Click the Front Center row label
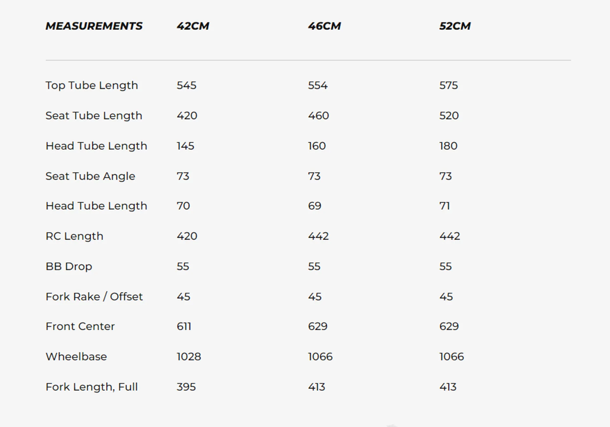610x427 pixels. [x=80, y=327]
